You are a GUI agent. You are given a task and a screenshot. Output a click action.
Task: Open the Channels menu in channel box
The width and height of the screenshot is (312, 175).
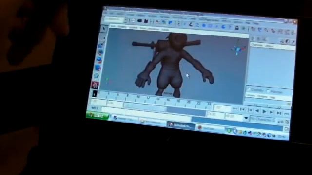click(x=257, y=45)
